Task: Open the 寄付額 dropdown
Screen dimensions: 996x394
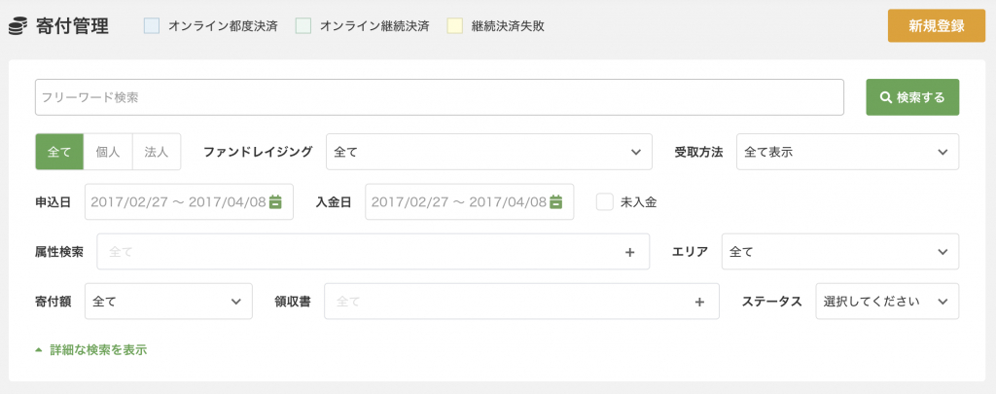Action: coord(168,302)
